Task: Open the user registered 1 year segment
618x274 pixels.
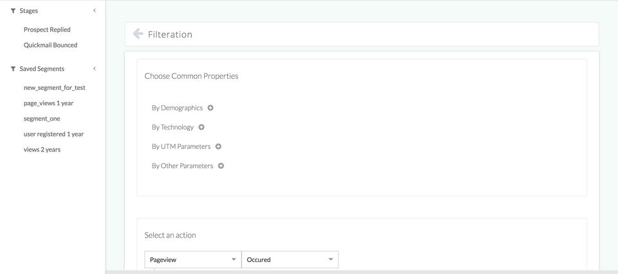Action: coord(53,134)
